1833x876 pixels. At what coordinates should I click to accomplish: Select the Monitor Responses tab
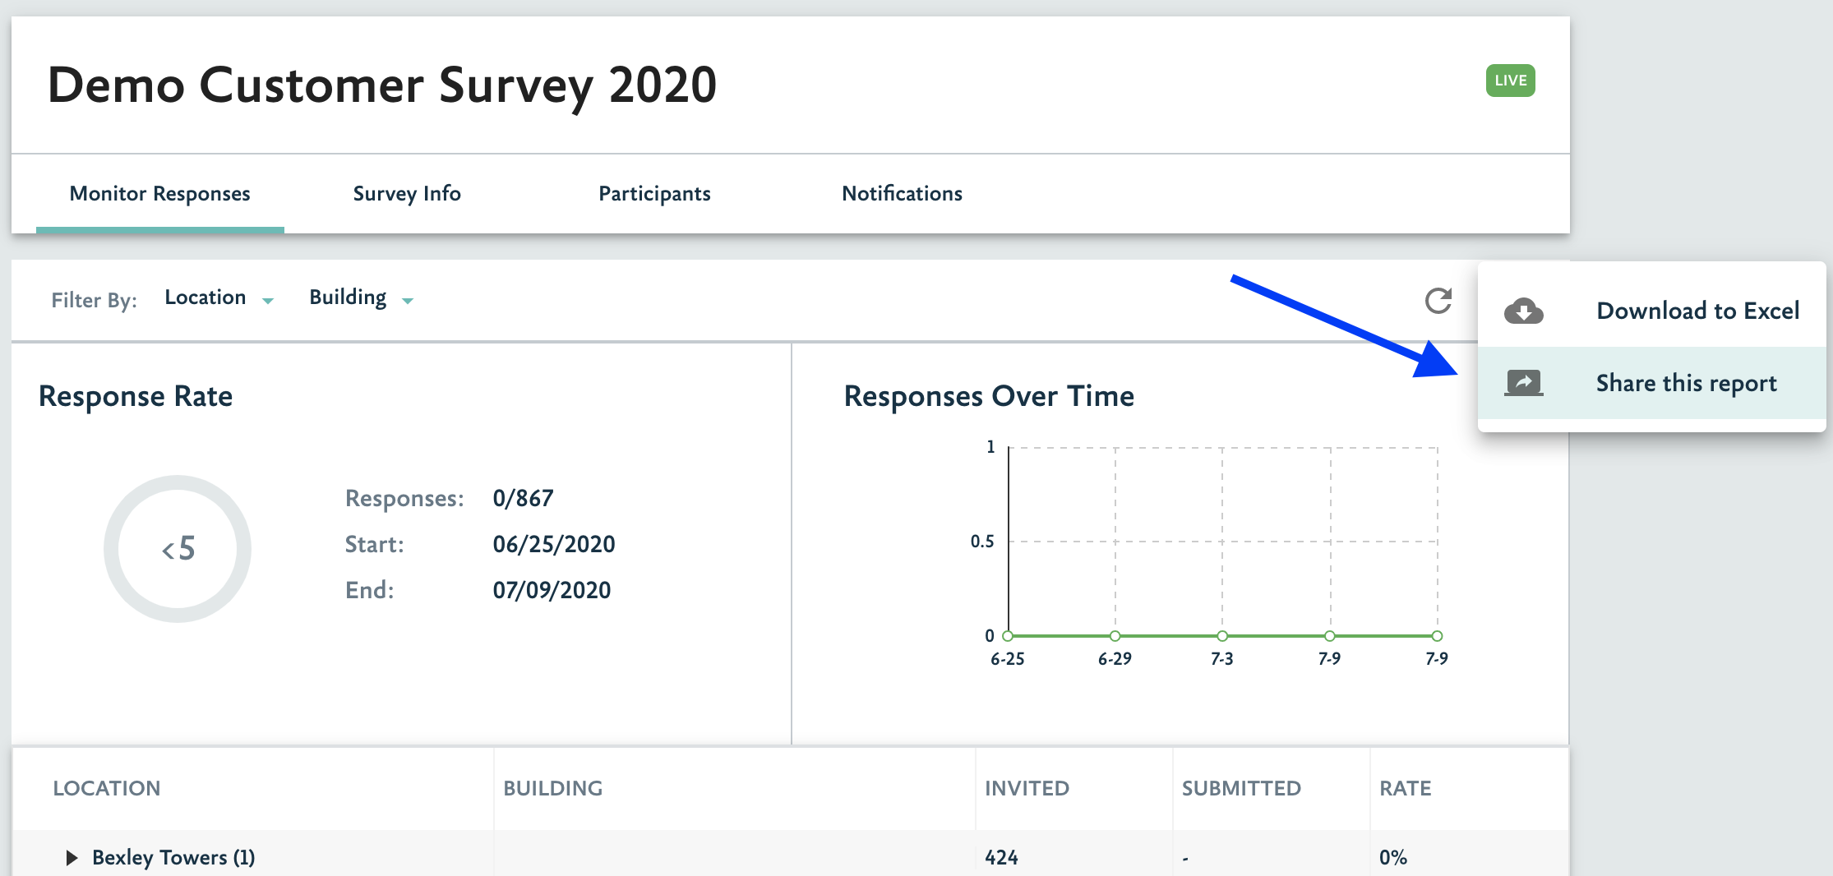[159, 194]
